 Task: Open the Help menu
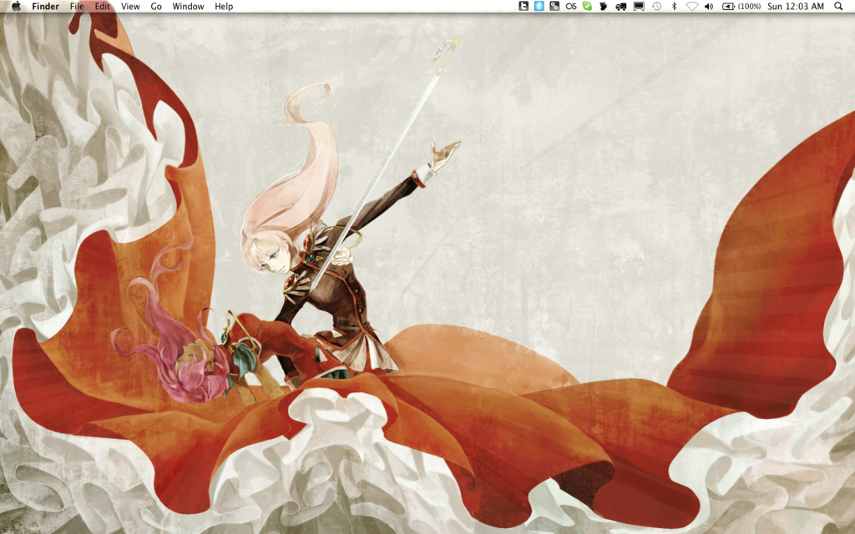pyautogui.click(x=224, y=7)
